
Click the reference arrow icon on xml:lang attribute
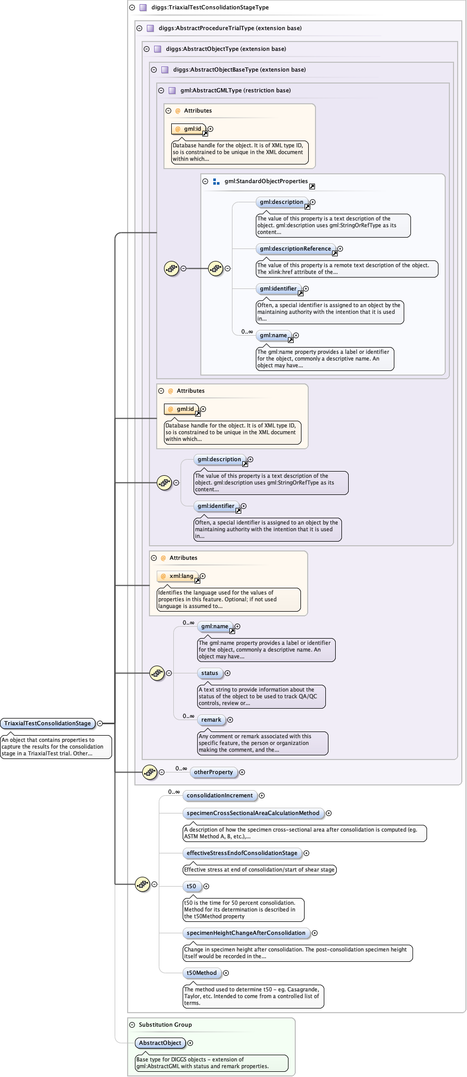point(197,581)
